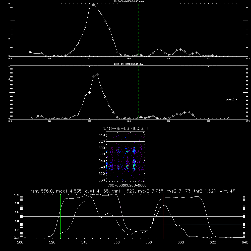The width and height of the screenshot is (251, 251).
Task: Click the '1' y-axis label of the dusk plot
Action: coord(9,106)
